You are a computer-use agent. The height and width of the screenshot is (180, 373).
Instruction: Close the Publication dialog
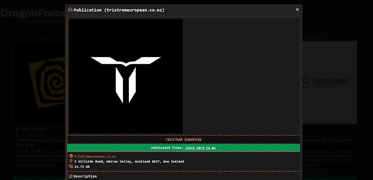tap(297, 9)
